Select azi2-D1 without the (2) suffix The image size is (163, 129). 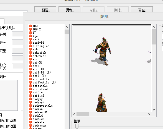click(38, 69)
